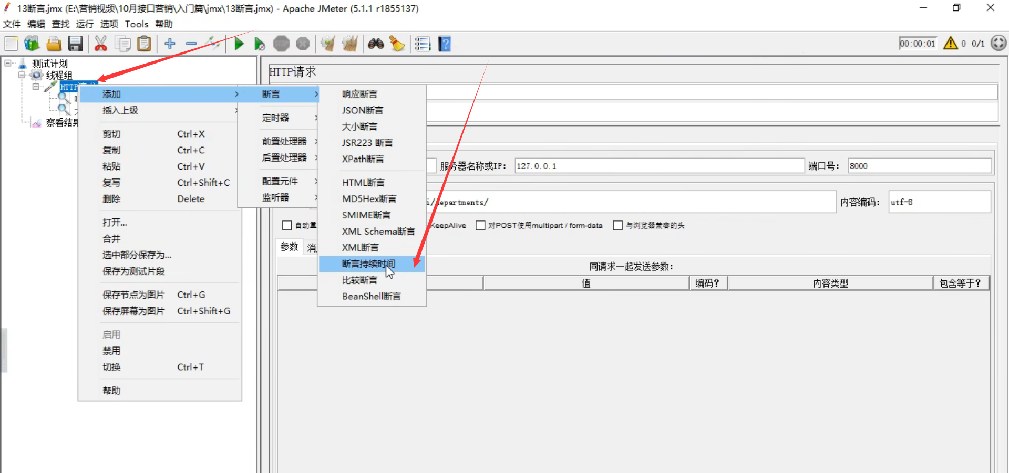
Task: Select 大小断言 menu entry
Action: click(372, 127)
